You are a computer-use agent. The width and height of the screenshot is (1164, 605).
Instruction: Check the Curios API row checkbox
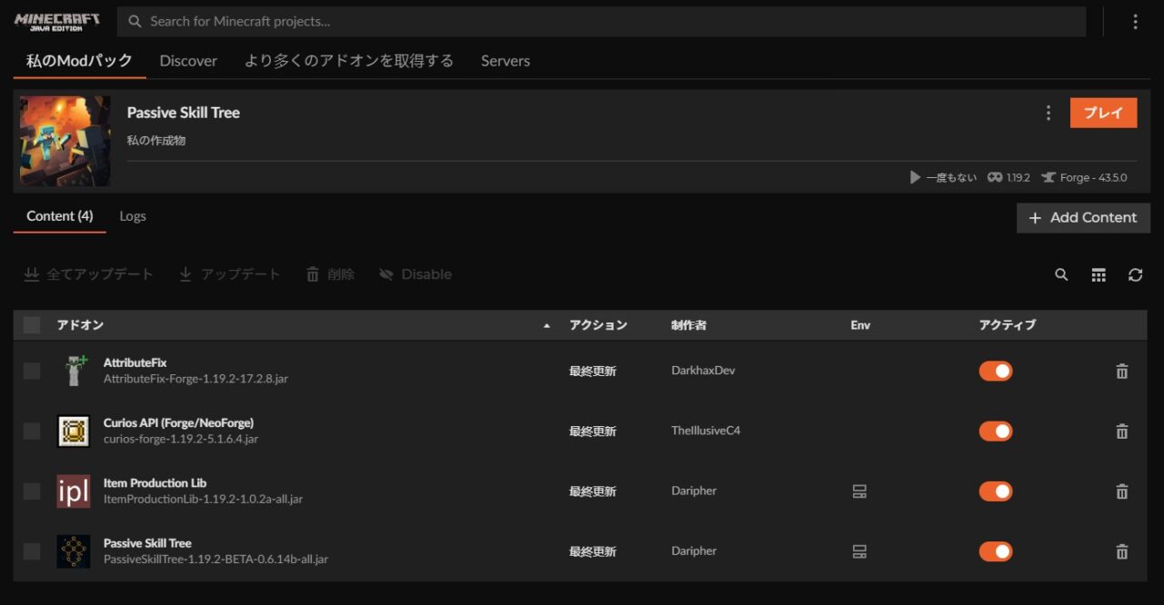click(32, 431)
